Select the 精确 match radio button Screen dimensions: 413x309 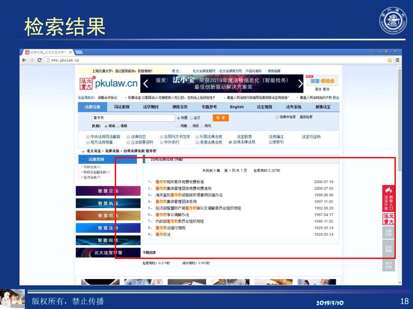coord(106,126)
